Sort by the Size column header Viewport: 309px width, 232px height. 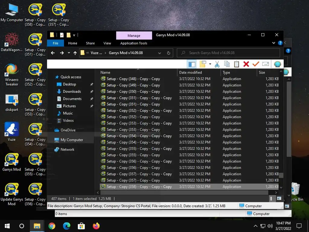pos(268,72)
